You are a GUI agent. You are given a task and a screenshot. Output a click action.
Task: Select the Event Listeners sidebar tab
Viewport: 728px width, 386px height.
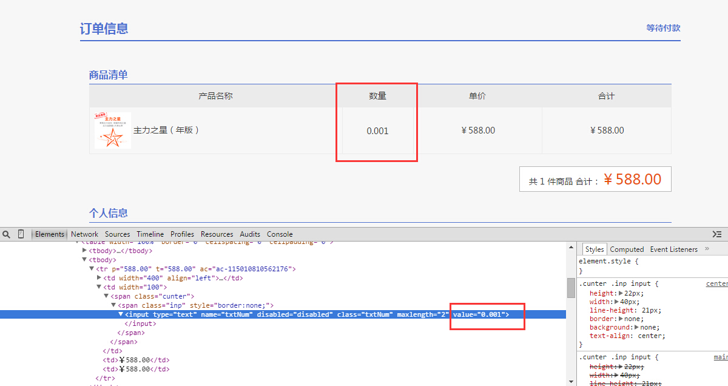[673, 249]
